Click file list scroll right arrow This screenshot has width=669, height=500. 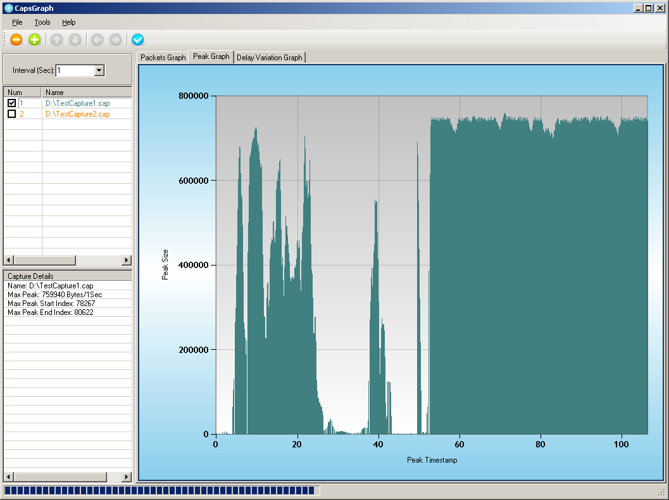tap(127, 260)
